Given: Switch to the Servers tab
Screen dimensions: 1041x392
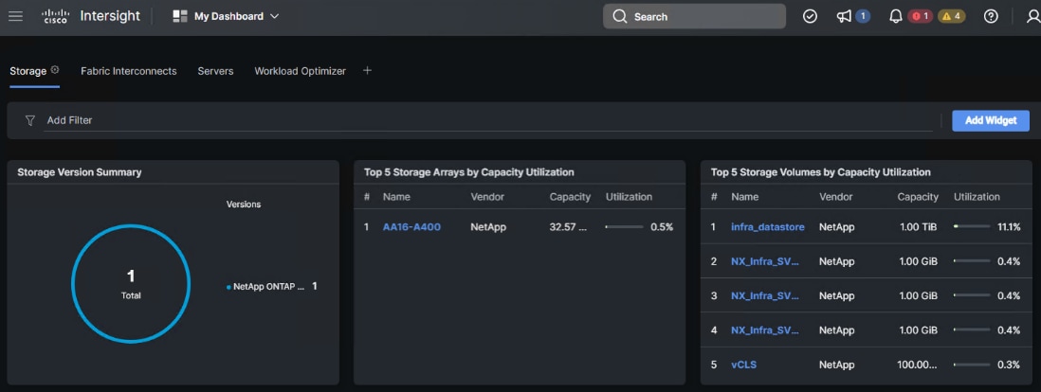Looking at the screenshot, I should (x=215, y=71).
